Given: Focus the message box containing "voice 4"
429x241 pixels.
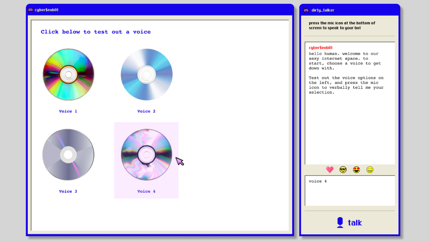Looking at the screenshot, I should pos(350,191).
